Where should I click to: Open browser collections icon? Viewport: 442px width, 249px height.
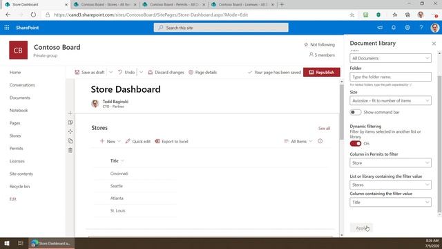click(407, 15)
